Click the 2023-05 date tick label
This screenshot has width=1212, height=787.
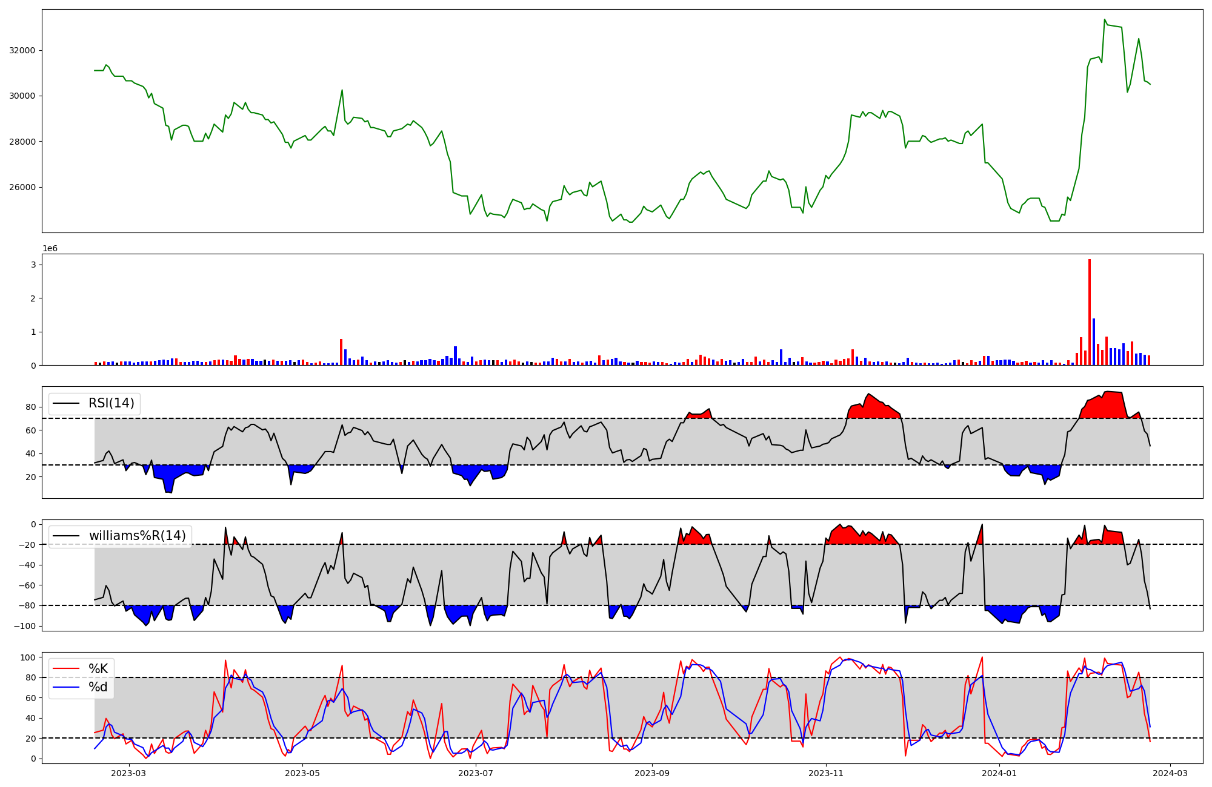(302, 773)
